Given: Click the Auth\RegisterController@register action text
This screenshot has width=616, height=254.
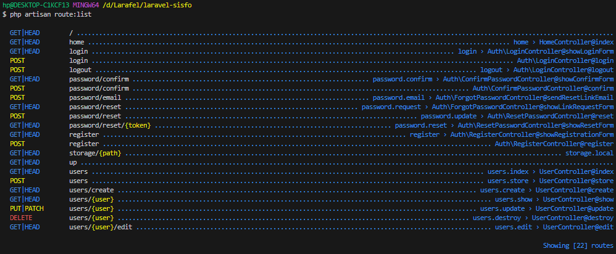Looking at the screenshot, I should click(554, 144).
